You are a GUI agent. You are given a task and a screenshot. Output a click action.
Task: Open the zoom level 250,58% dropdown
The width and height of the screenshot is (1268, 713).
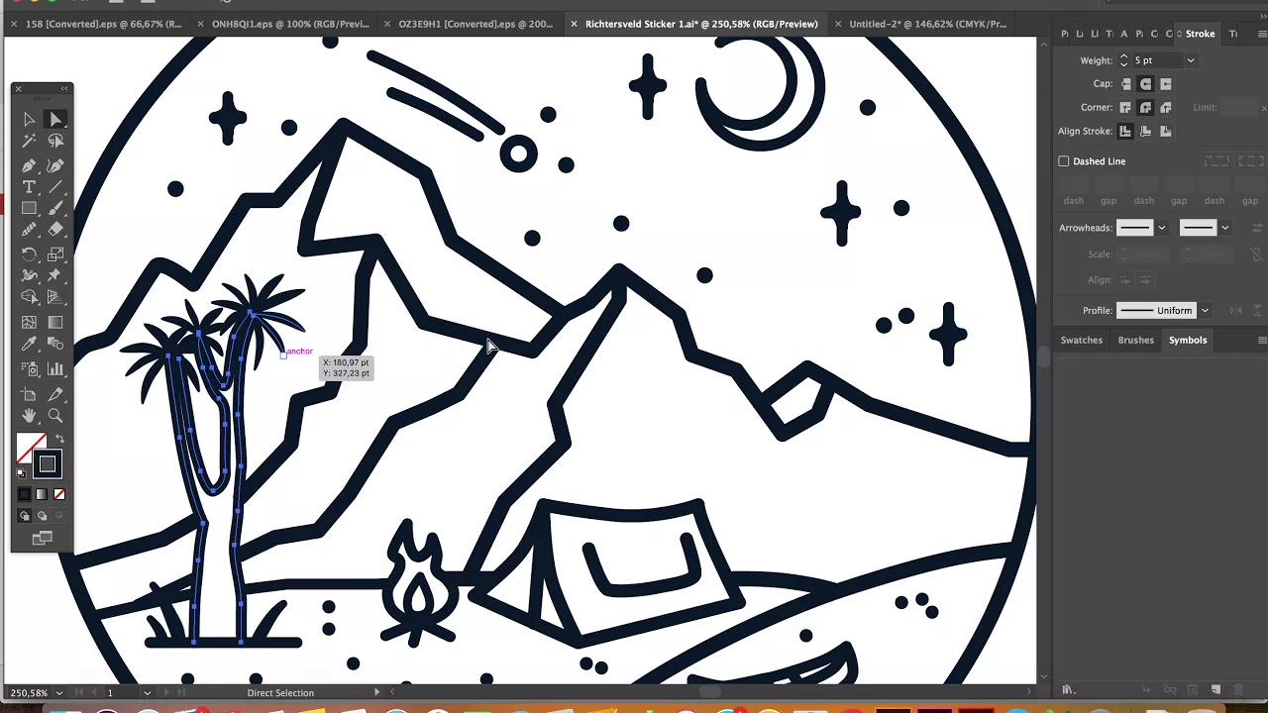(x=59, y=693)
